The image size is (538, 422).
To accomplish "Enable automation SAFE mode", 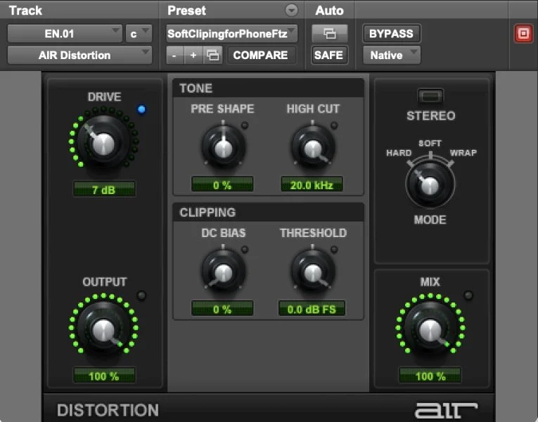I will pyautogui.click(x=328, y=55).
